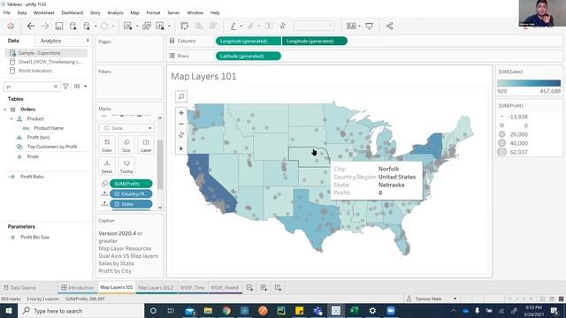Collapse the Product hierarchy
The width and height of the screenshot is (566, 318).
(11, 118)
